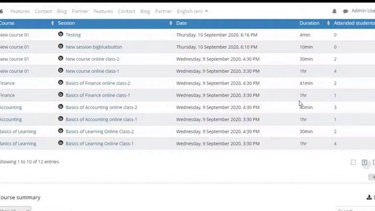Sort table by Duration column
This screenshot has height=211, width=375.
click(328, 23)
